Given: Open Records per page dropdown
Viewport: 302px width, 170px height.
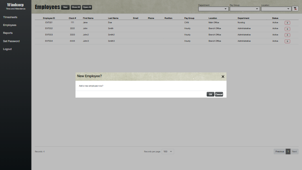Looking at the screenshot, I should [x=168, y=152].
